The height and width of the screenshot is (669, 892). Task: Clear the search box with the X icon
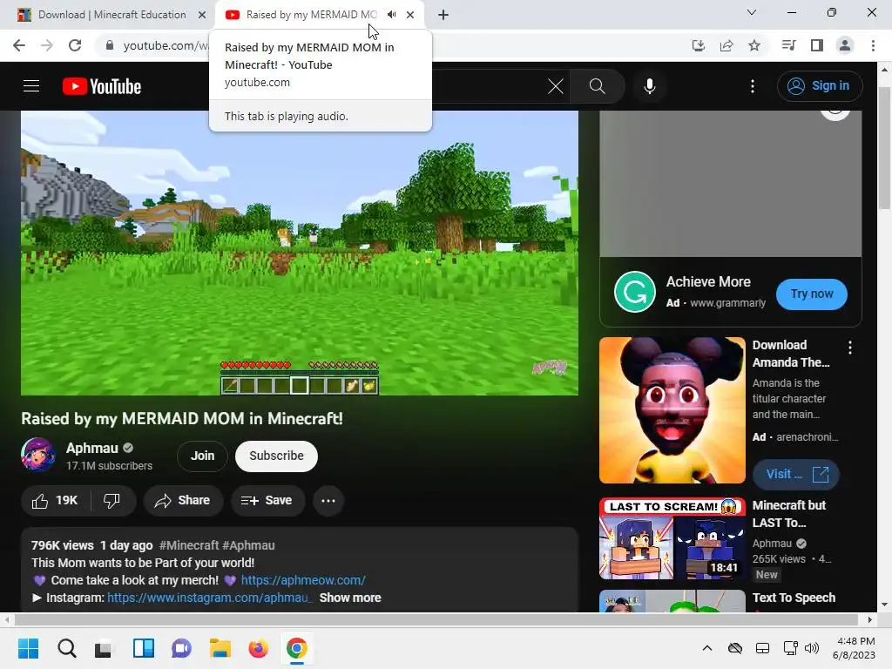555,86
